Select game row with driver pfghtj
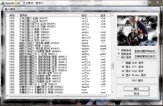 [58, 46]
